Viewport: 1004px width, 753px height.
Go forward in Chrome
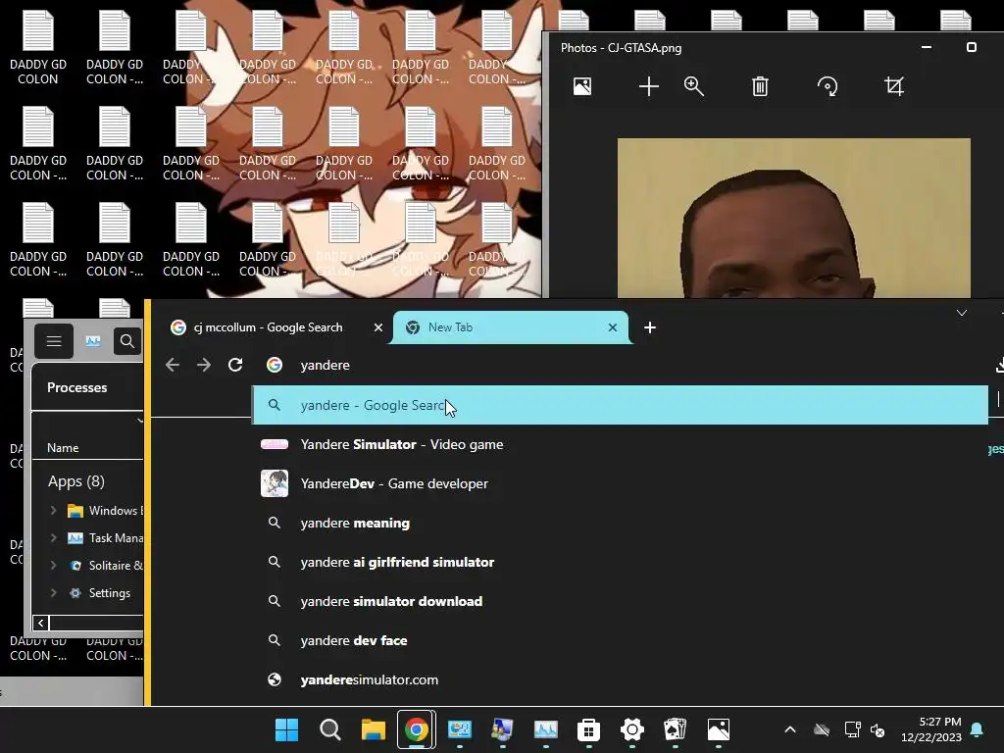(x=204, y=365)
